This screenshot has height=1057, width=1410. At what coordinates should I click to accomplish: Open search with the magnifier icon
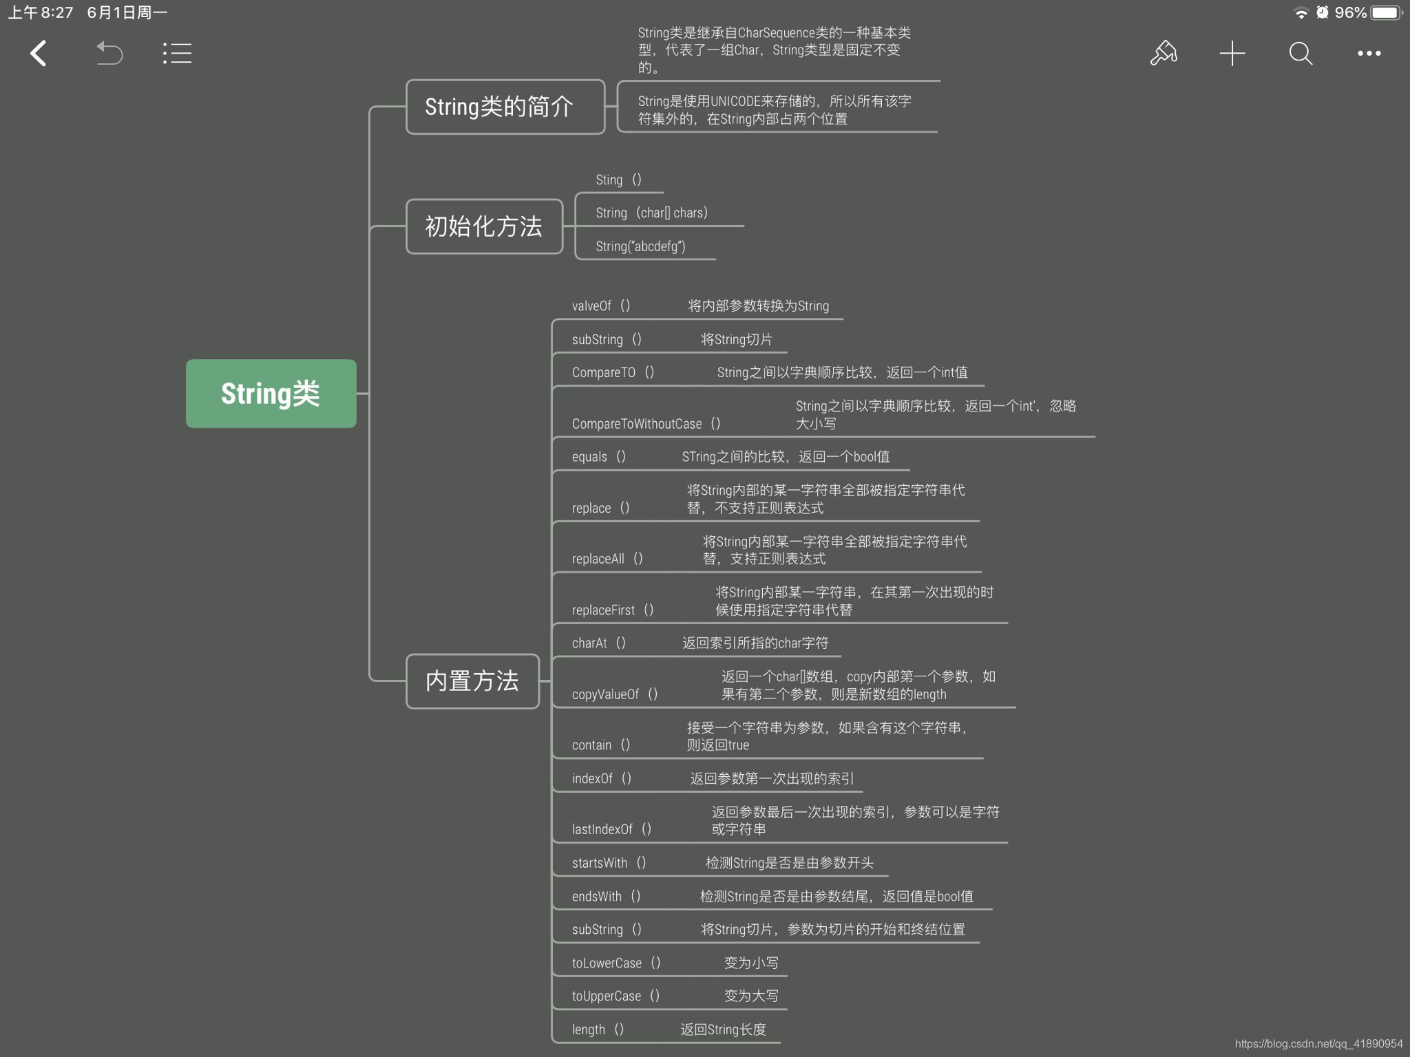[x=1301, y=54]
